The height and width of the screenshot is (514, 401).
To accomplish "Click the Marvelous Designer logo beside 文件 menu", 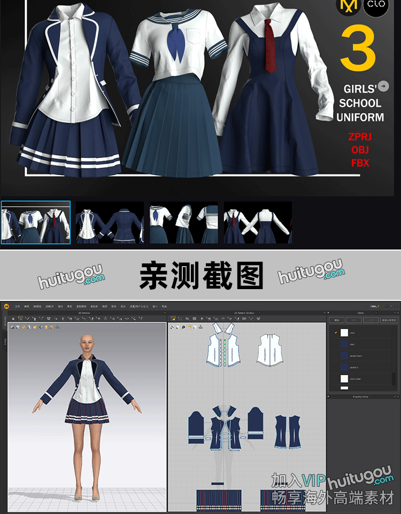I will point(6,306).
